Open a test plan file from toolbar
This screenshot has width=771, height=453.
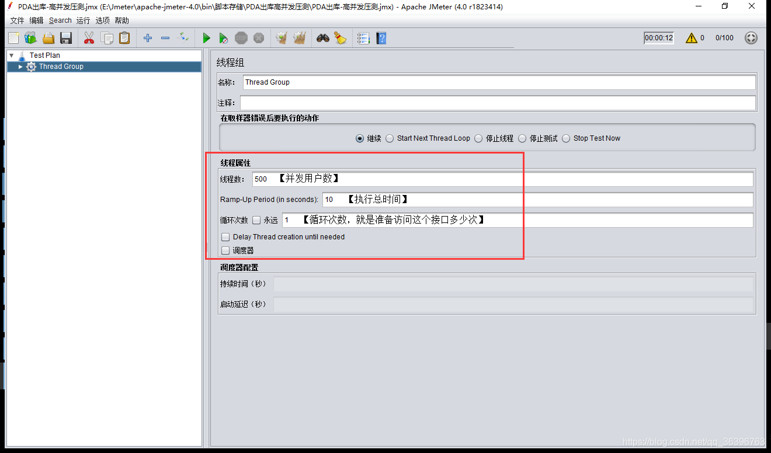point(48,39)
